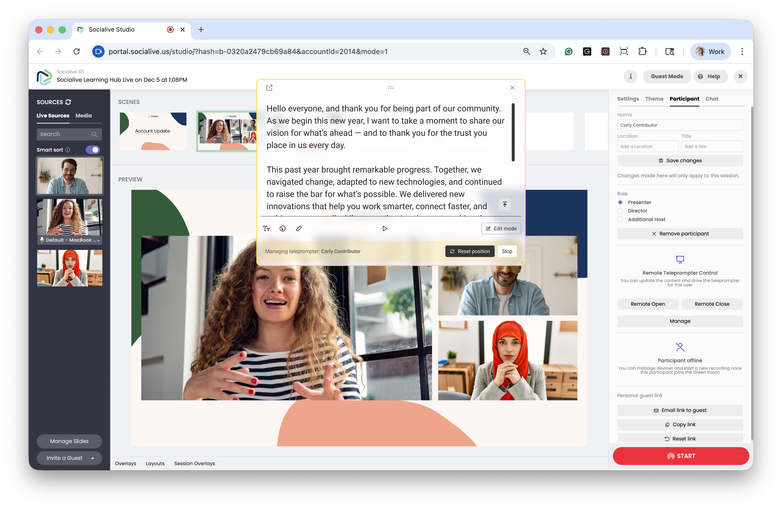Pop out teleprompter into new window
The height and width of the screenshot is (508, 782).
point(269,88)
